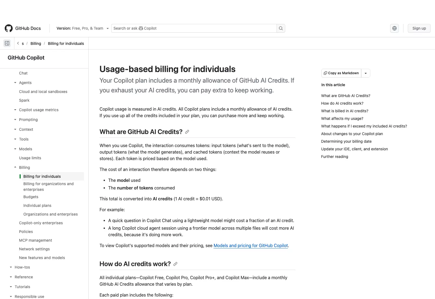This screenshot has height=299, width=435.
Task: Open Organizations and enterprises sidebar item
Action: tap(50, 214)
